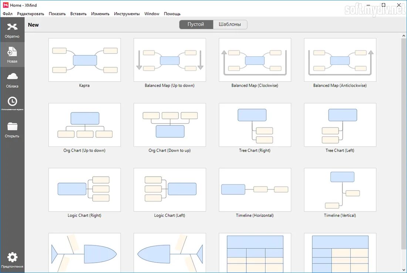Click the scrollbar up arrow
This screenshot has width=407, height=273.
coord(404,36)
